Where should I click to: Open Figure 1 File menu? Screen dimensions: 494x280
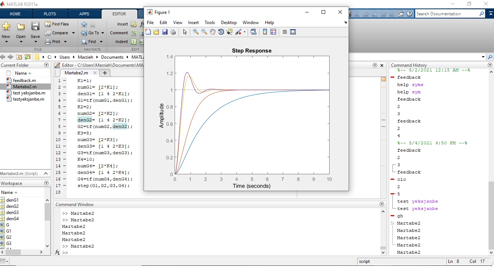tap(150, 23)
